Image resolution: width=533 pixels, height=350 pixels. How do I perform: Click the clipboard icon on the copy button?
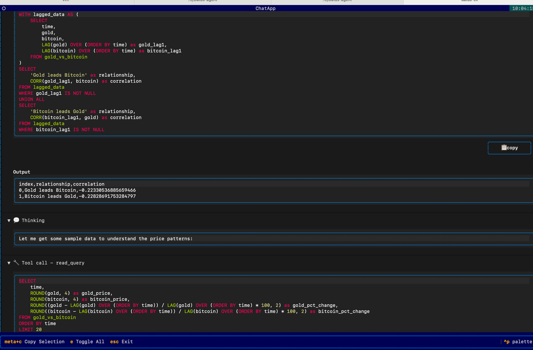504,147
